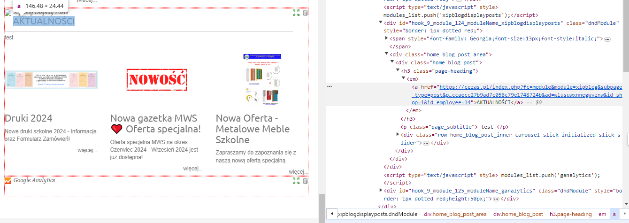Click the closing </span> tag line

tap(400, 46)
